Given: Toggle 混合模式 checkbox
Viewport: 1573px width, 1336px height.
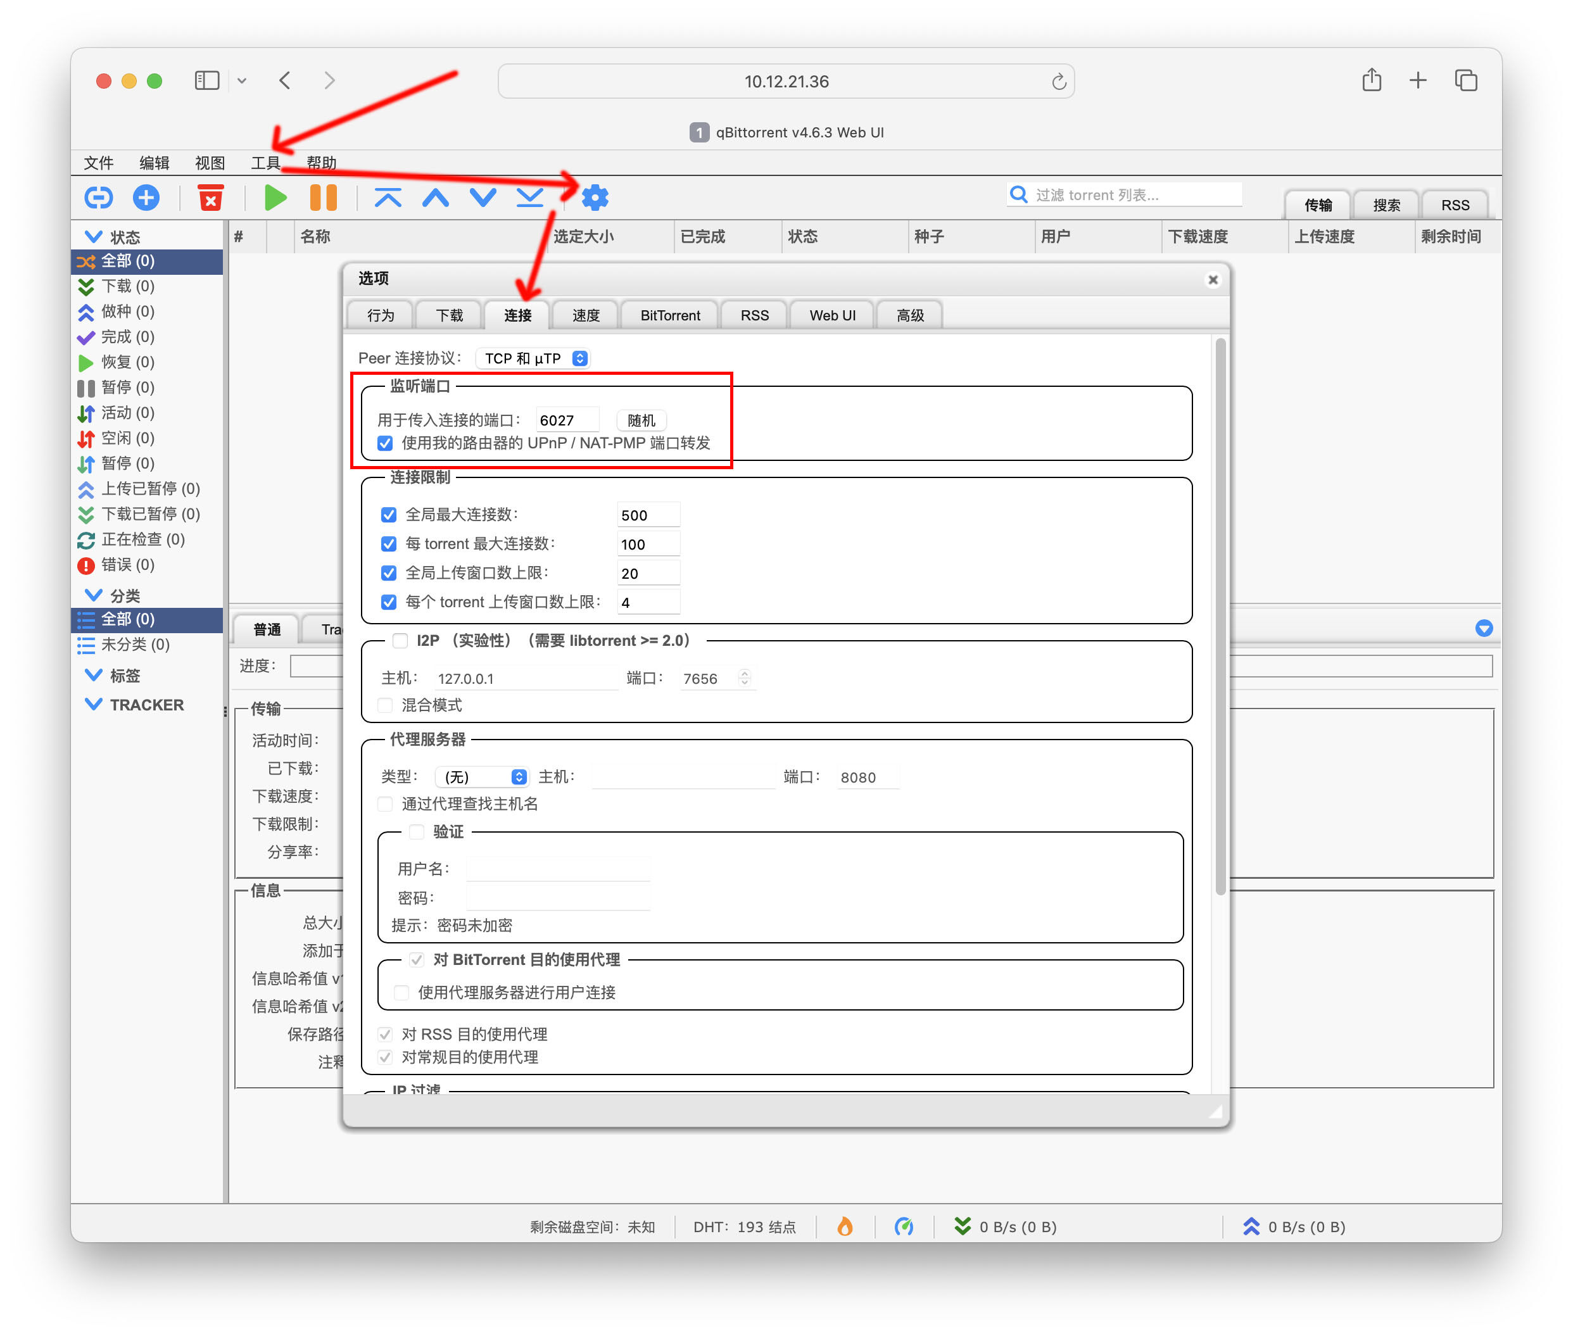Looking at the screenshot, I should tap(386, 705).
